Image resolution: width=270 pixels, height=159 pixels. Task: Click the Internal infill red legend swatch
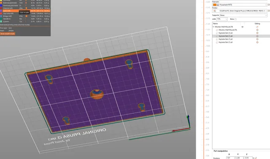(1, 8)
